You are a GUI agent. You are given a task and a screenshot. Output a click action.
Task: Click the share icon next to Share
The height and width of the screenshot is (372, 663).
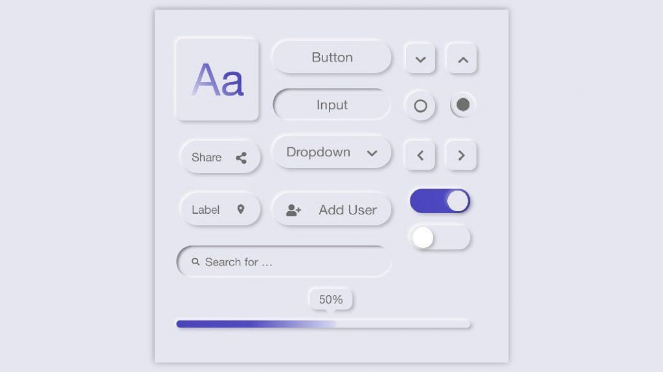pos(242,157)
